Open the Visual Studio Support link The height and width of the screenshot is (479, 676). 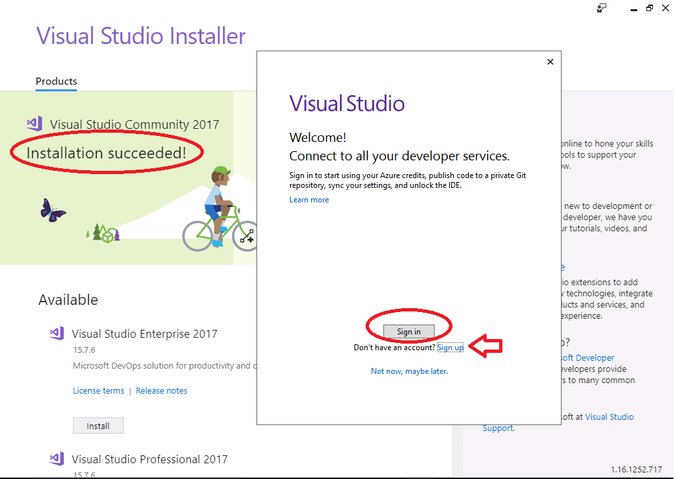609,417
